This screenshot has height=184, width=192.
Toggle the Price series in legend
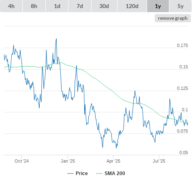(x=82, y=173)
